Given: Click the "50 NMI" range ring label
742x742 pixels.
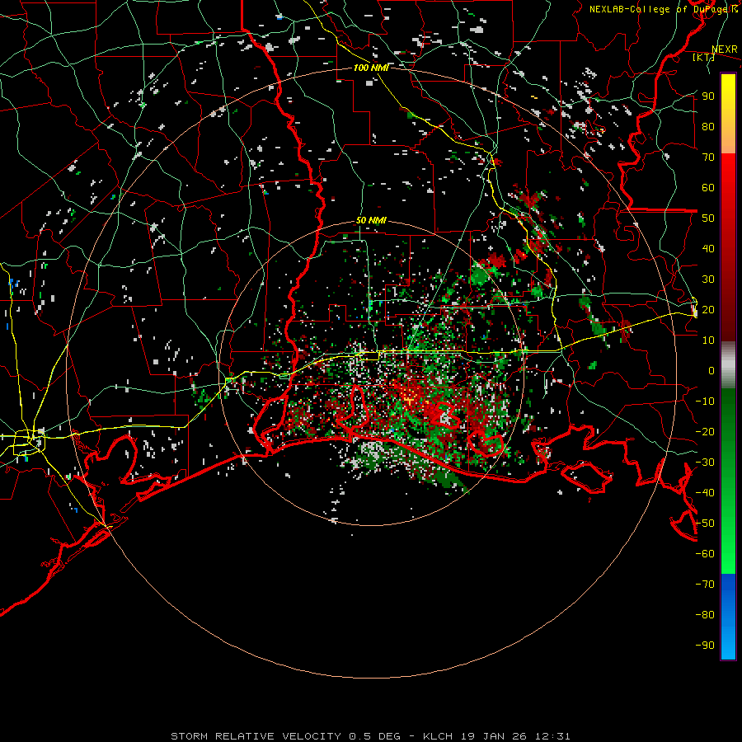Looking at the screenshot, I should click(371, 220).
